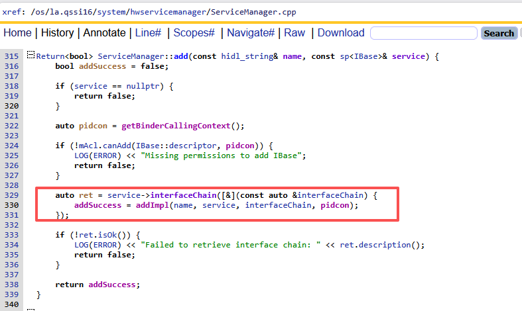Image resolution: width=522 pixels, height=311 pixels.
Task: Jump to line number 340
Action: tap(12, 304)
